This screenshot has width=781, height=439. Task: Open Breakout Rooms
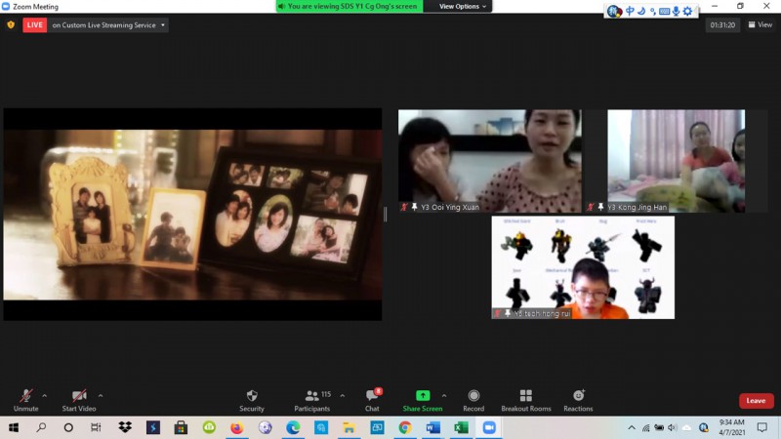[526, 399]
